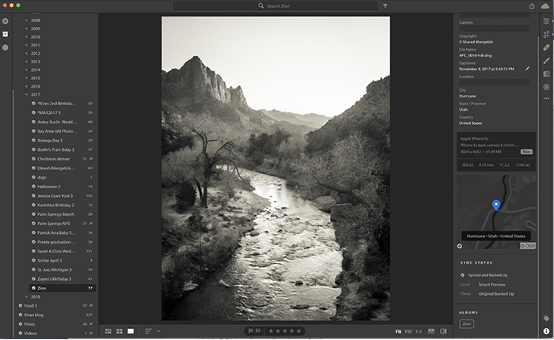
Task: Expand the 2014 folder
Action: 26,70
